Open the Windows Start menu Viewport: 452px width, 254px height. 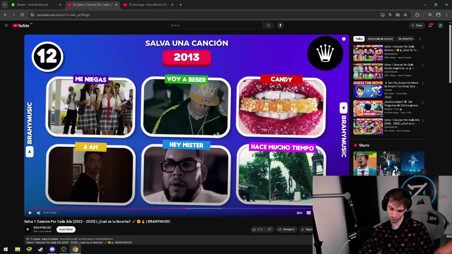[6, 249]
